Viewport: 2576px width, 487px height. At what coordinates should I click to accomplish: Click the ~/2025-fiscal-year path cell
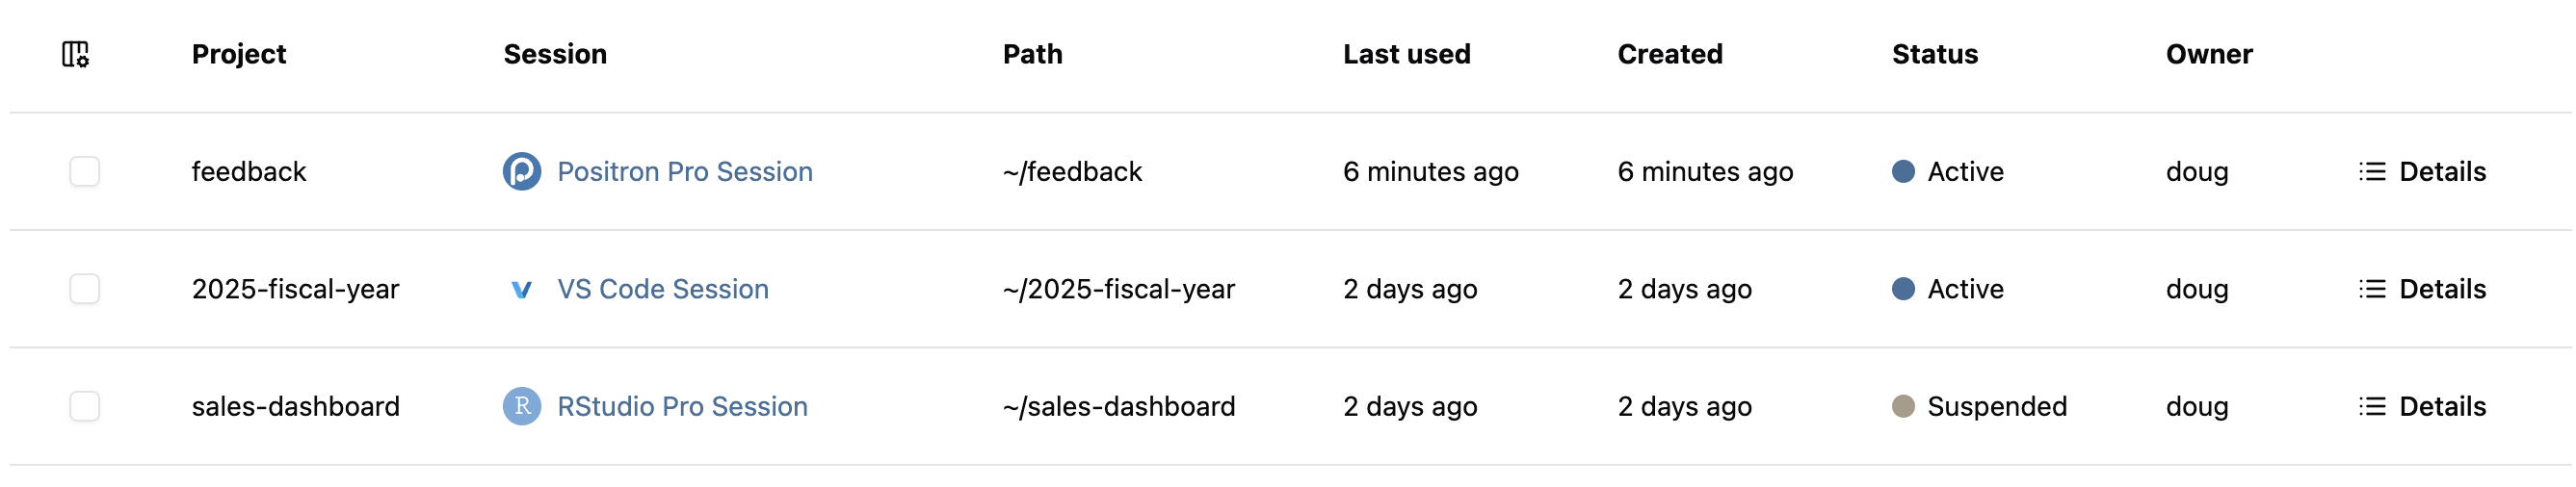pos(1118,289)
